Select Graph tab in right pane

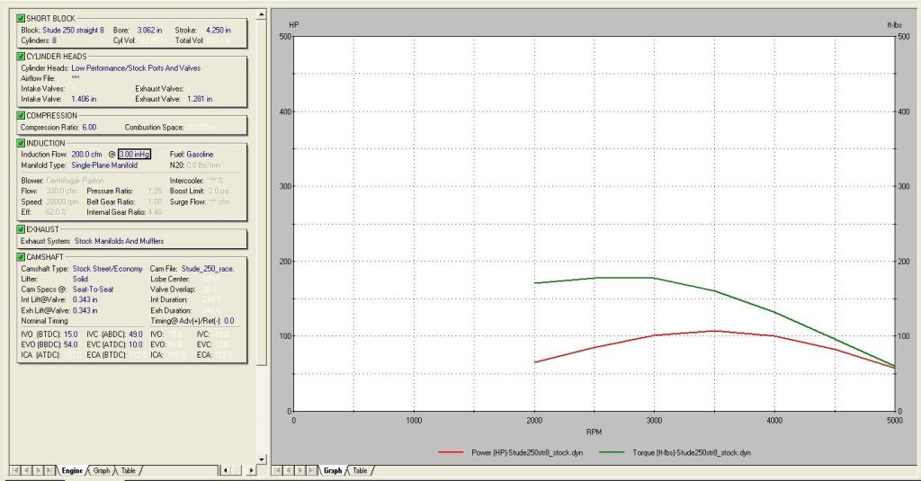[x=333, y=470]
